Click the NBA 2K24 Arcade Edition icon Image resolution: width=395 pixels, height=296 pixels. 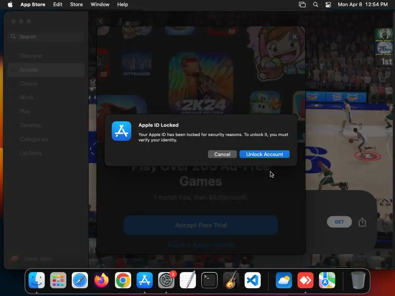pyautogui.click(x=201, y=83)
